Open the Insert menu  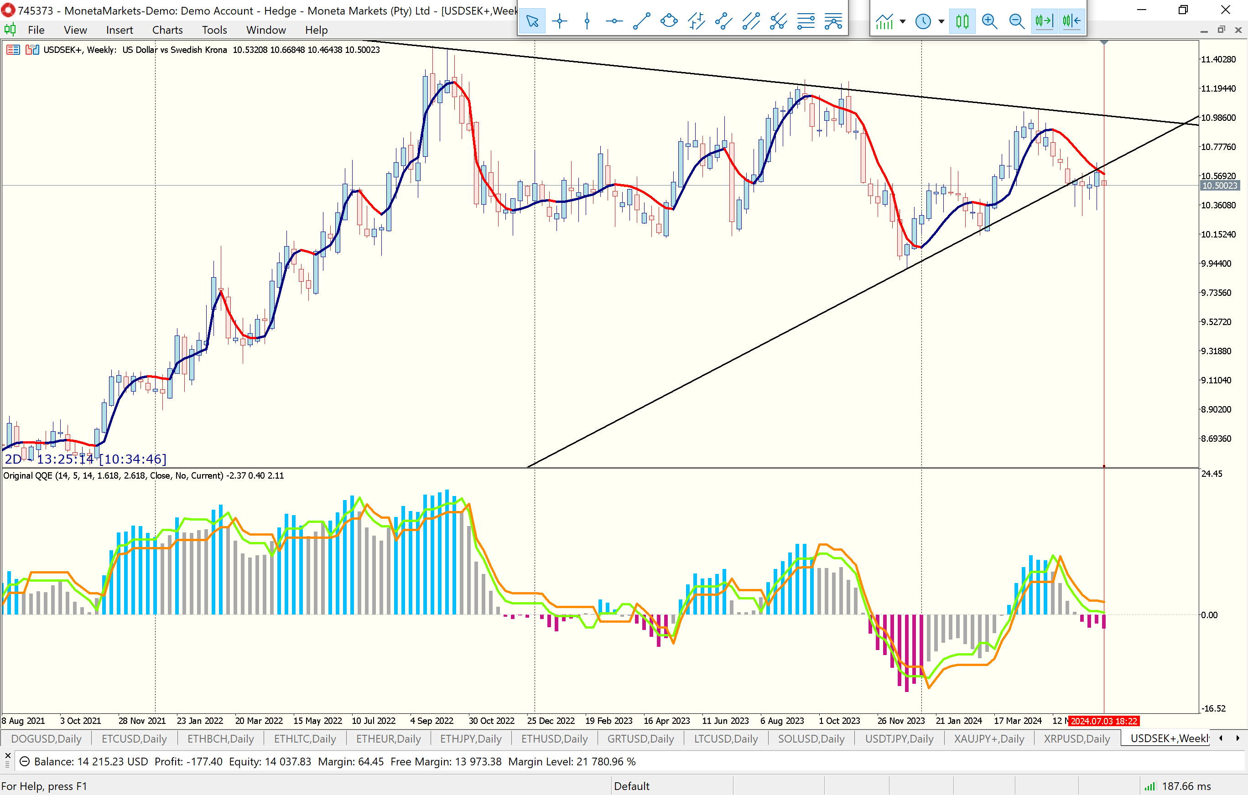(119, 30)
